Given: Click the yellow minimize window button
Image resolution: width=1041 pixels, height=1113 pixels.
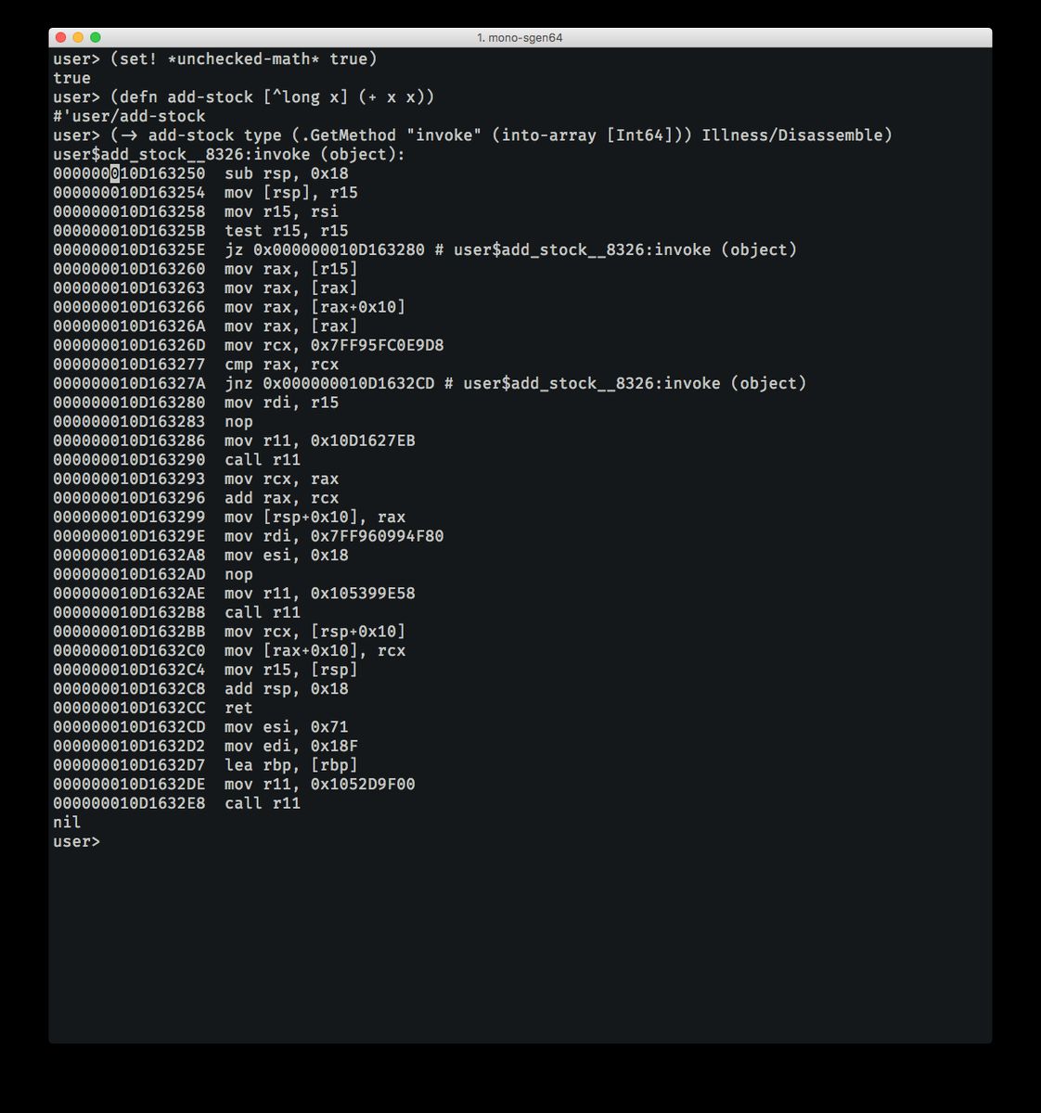Looking at the screenshot, I should click(x=78, y=38).
